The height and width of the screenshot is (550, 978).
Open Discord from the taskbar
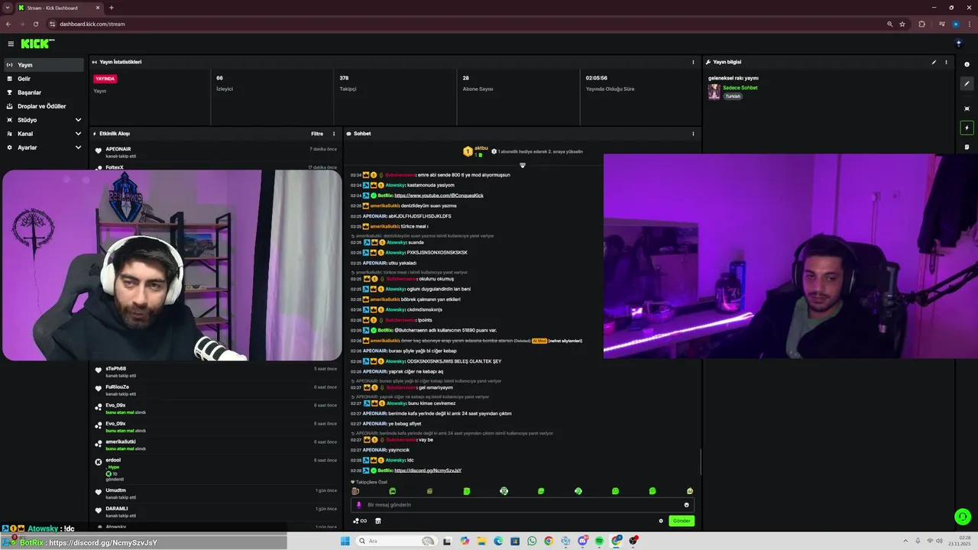582,541
